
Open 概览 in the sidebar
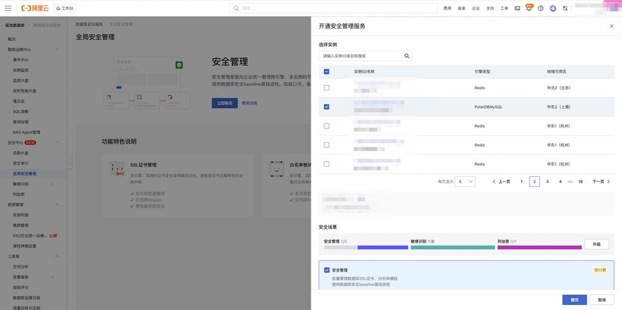point(12,39)
